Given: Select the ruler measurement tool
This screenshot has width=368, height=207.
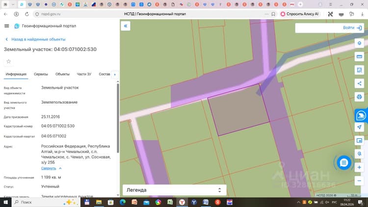Looking at the screenshot, I should [359, 56].
